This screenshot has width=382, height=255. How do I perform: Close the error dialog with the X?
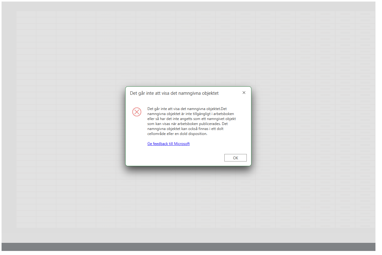[x=244, y=93]
